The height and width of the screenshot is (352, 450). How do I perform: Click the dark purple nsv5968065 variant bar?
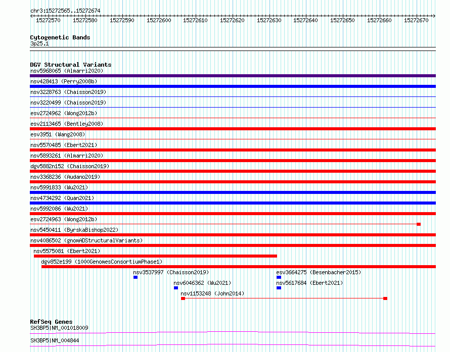click(233, 76)
